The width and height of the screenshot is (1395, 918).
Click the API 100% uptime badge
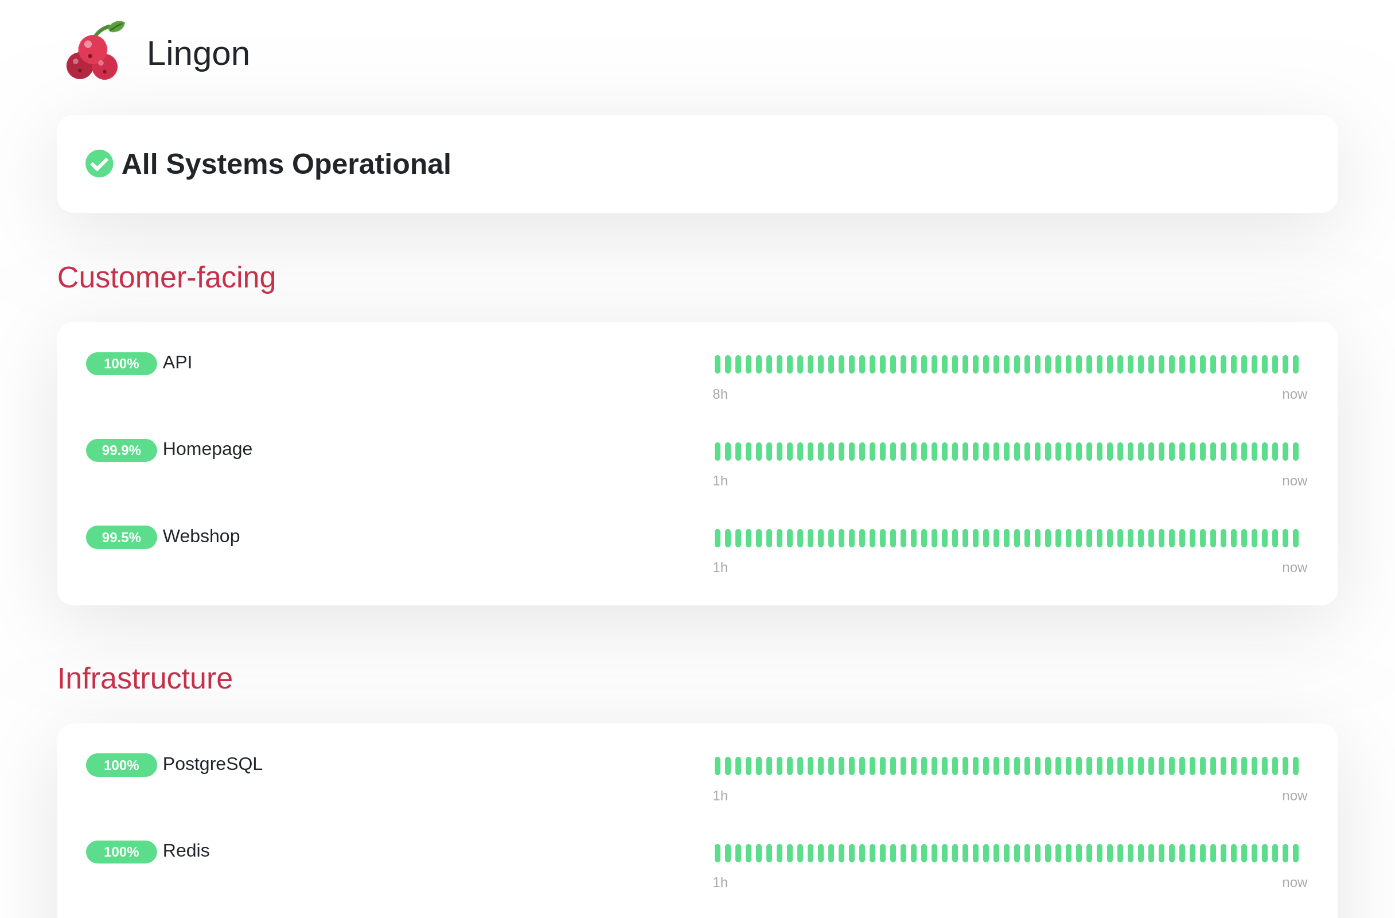122,363
